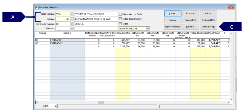Click neto a pagar total 2,048,654

213,46
